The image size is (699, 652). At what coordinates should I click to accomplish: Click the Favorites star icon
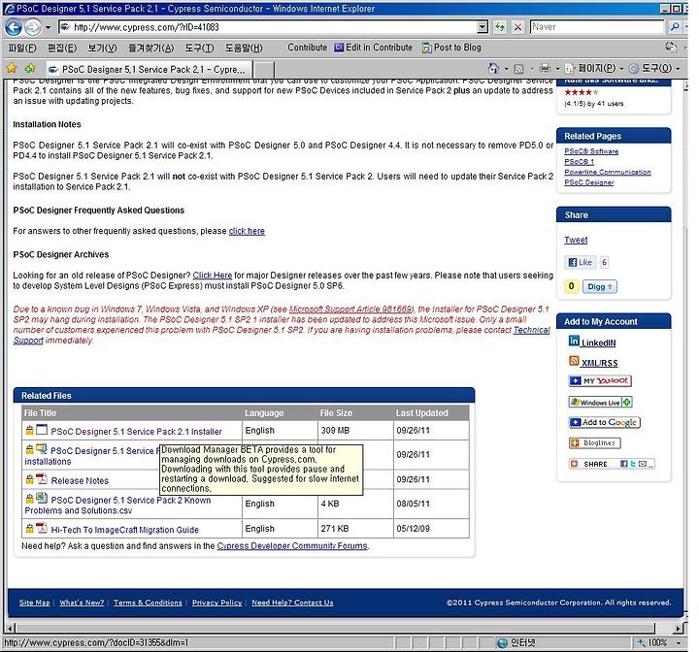point(12,68)
